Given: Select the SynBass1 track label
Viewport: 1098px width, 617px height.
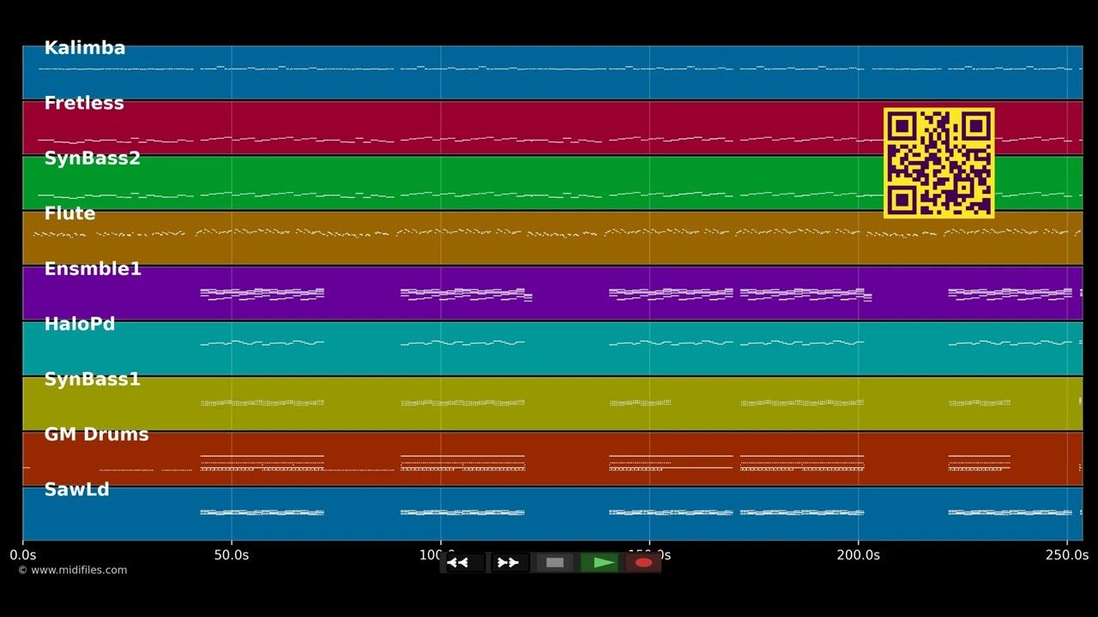Looking at the screenshot, I should pos(92,379).
